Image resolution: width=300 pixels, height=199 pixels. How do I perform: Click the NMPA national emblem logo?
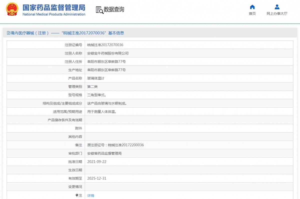coord(12,9)
